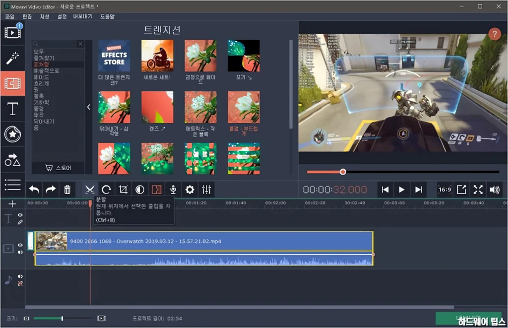Open Effects Store thumbnail

pyautogui.click(x=114, y=56)
